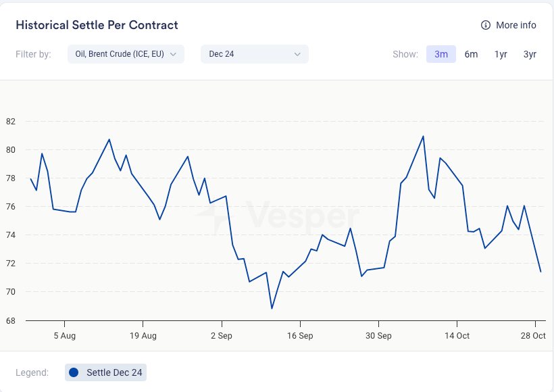This screenshot has height=392, width=554.
Task: Click the 82 y-axis value label
Action: (x=10, y=122)
